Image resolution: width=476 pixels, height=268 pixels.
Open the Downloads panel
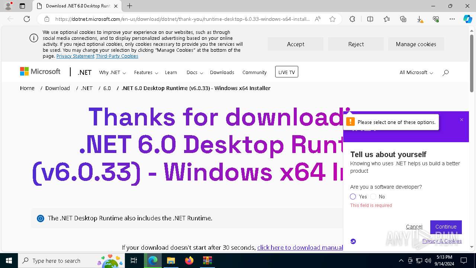coord(419,19)
